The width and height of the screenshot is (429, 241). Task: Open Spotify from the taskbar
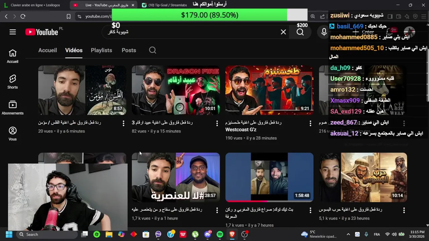(x=220, y=234)
